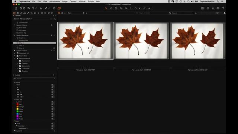
Task: Select the first Fall Leaves thumbnail
Action: [x=85, y=41]
